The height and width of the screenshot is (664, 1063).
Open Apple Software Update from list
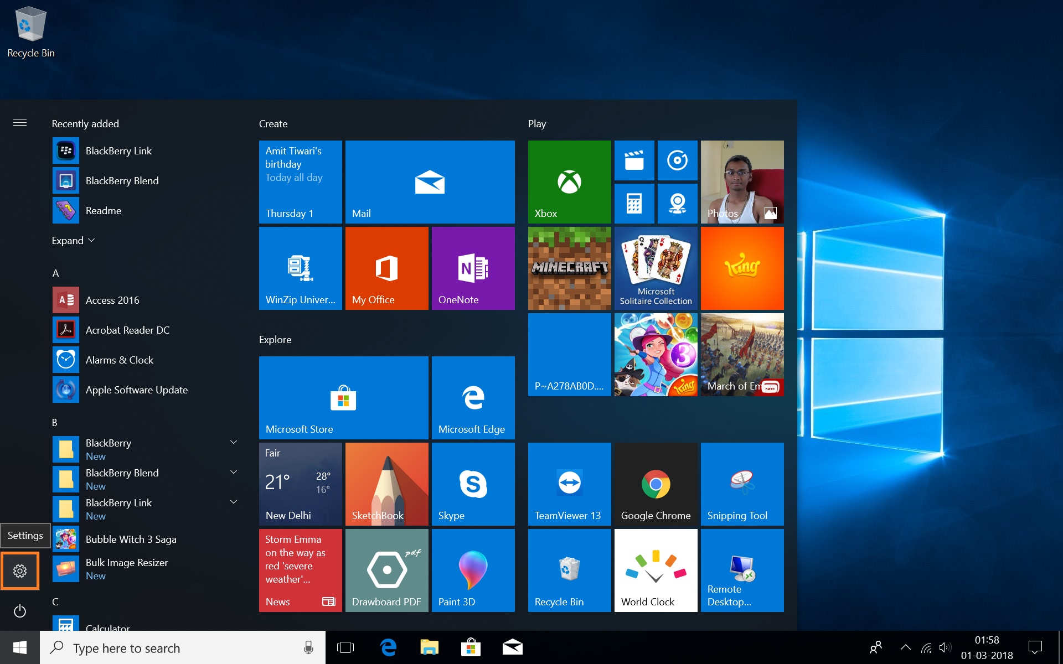[147, 390]
